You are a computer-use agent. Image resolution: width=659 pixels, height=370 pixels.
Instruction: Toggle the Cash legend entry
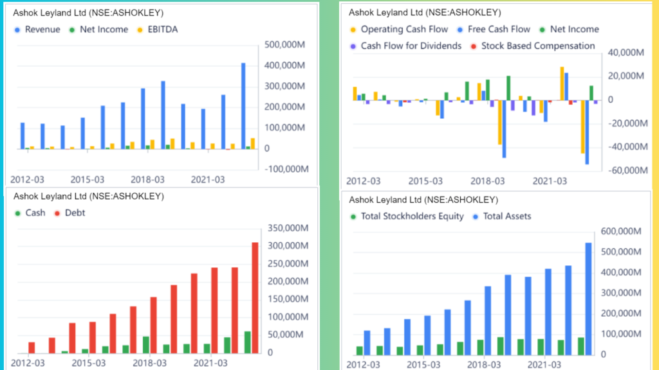pos(30,213)
